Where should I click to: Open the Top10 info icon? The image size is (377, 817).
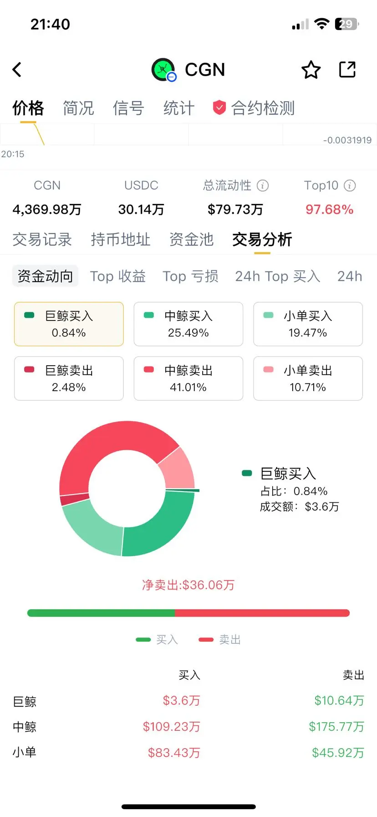pos(350,186)
